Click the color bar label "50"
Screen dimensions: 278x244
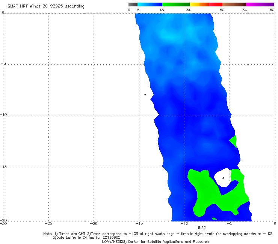[222, 10]
